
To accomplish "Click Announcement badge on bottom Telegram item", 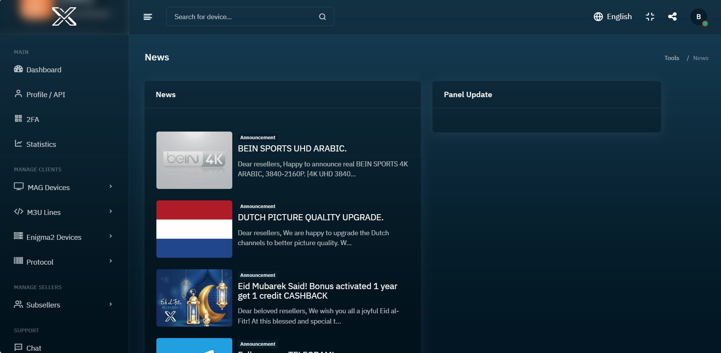I will click(258, 344).
